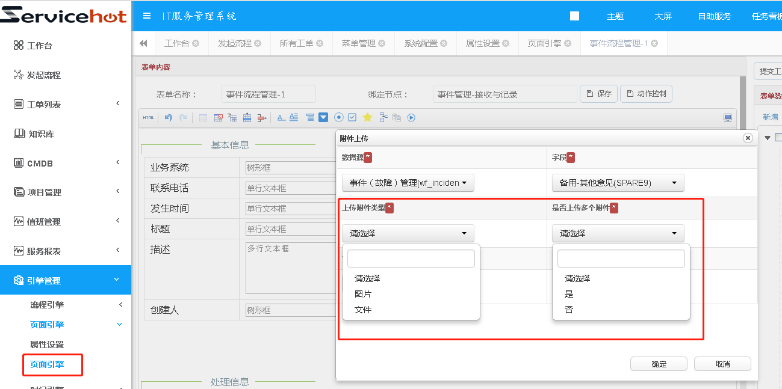The height and width of the screenshot is (389, 782).
Task: Click the play circle toolbar icon
Action: (411, 118)
